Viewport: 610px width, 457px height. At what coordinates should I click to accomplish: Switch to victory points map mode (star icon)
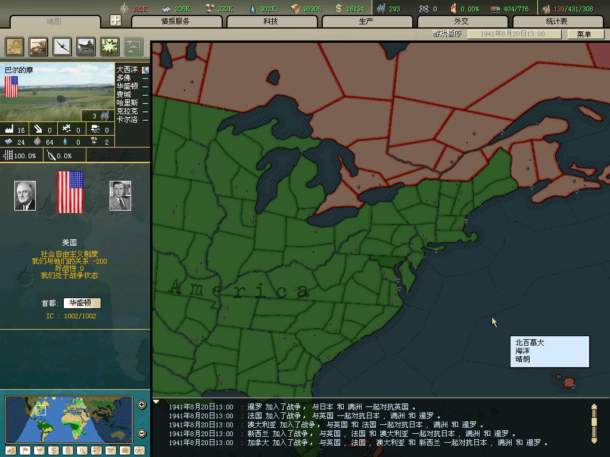tap(139, 450)
